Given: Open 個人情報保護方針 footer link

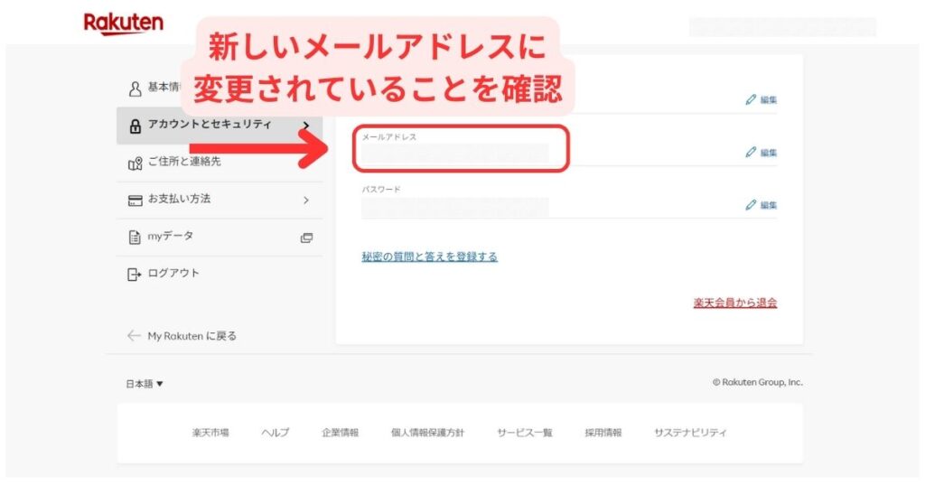Looking at the screenshot, I should 427,433.
